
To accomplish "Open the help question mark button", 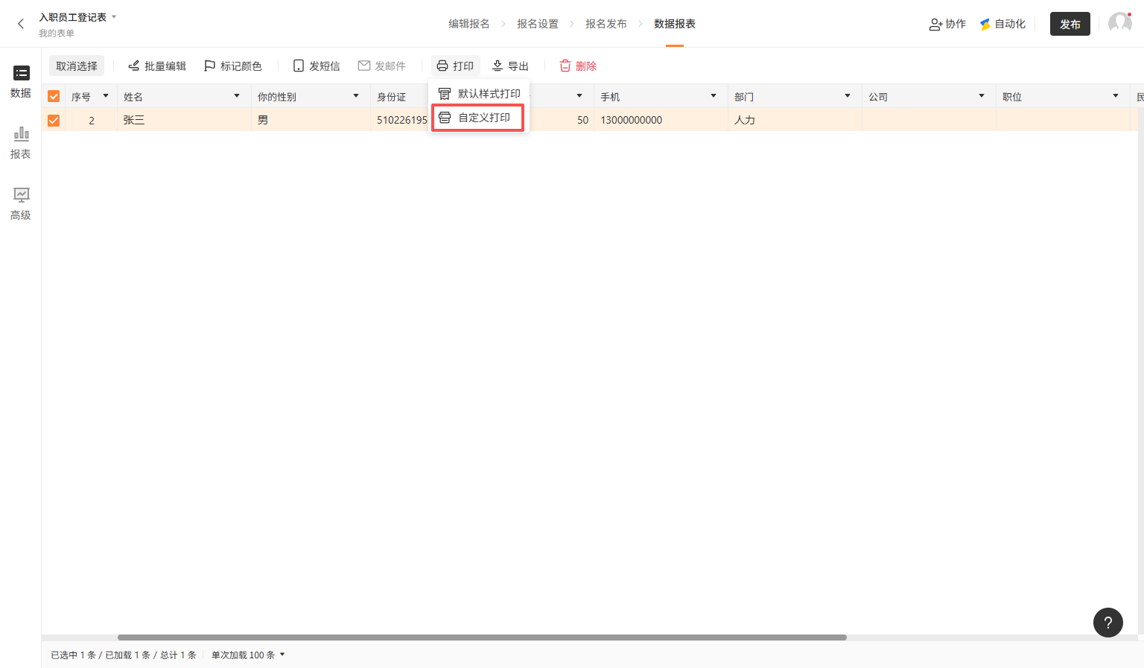I will tap(1108, 623).
